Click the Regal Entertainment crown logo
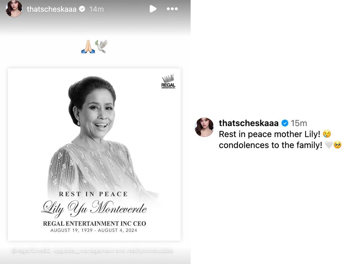Image resolution: width=353 pixels, height=264 pixels. click(168, 82)
